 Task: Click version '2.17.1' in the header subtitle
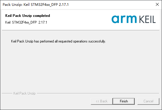(x=43, y=22)
